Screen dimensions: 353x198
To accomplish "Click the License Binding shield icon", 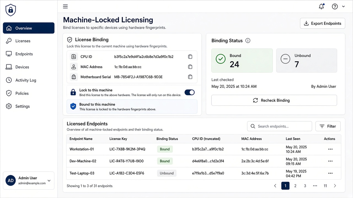I will 70,40.
